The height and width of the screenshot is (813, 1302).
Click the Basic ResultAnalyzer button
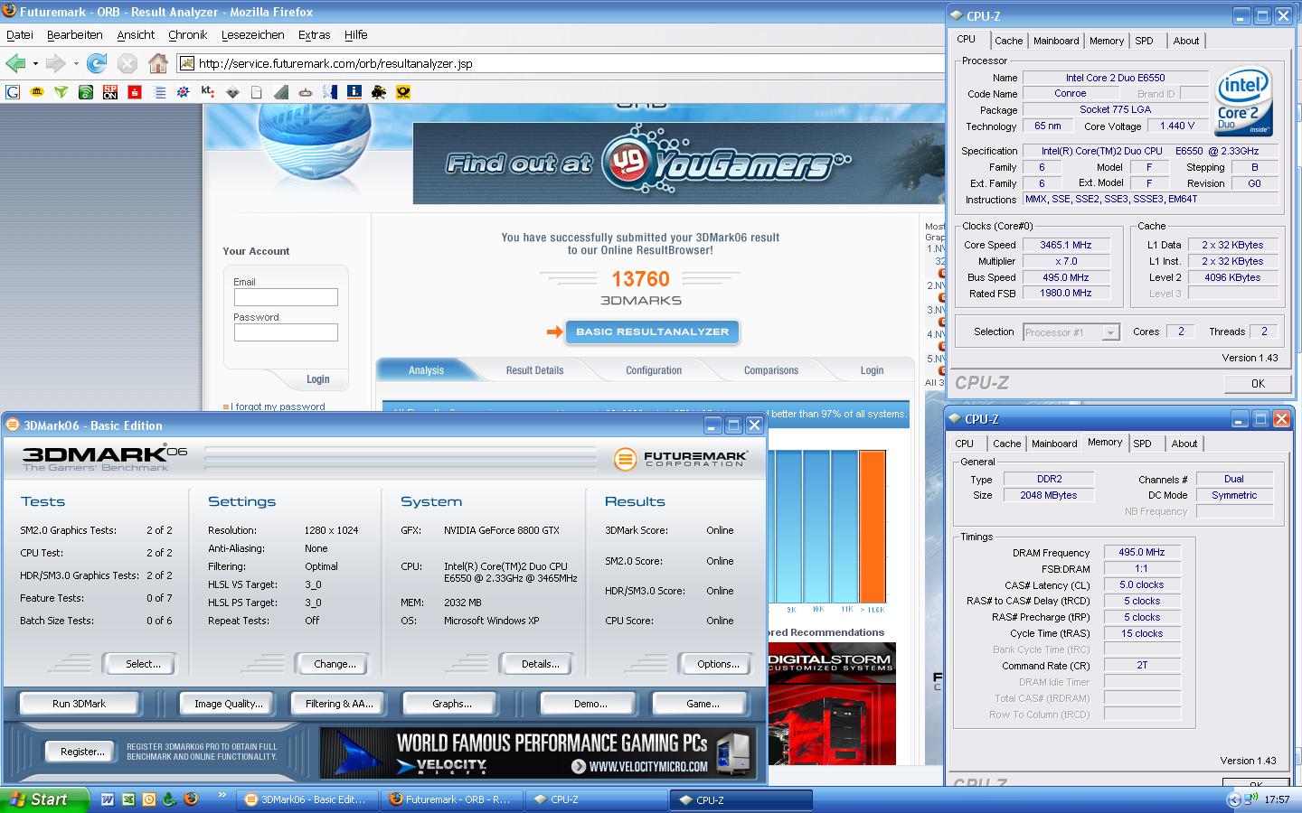[x=652, y=332]
